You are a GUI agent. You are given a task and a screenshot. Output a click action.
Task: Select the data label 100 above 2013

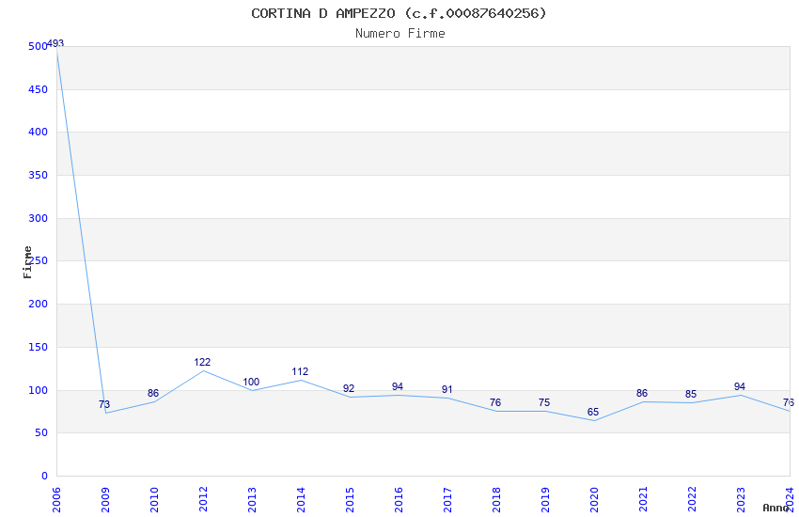pos(251,382)
